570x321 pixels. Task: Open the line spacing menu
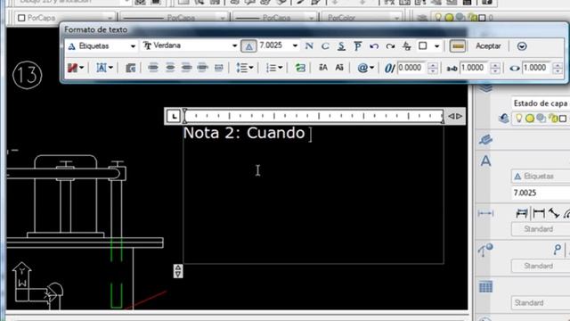(245, 68)
